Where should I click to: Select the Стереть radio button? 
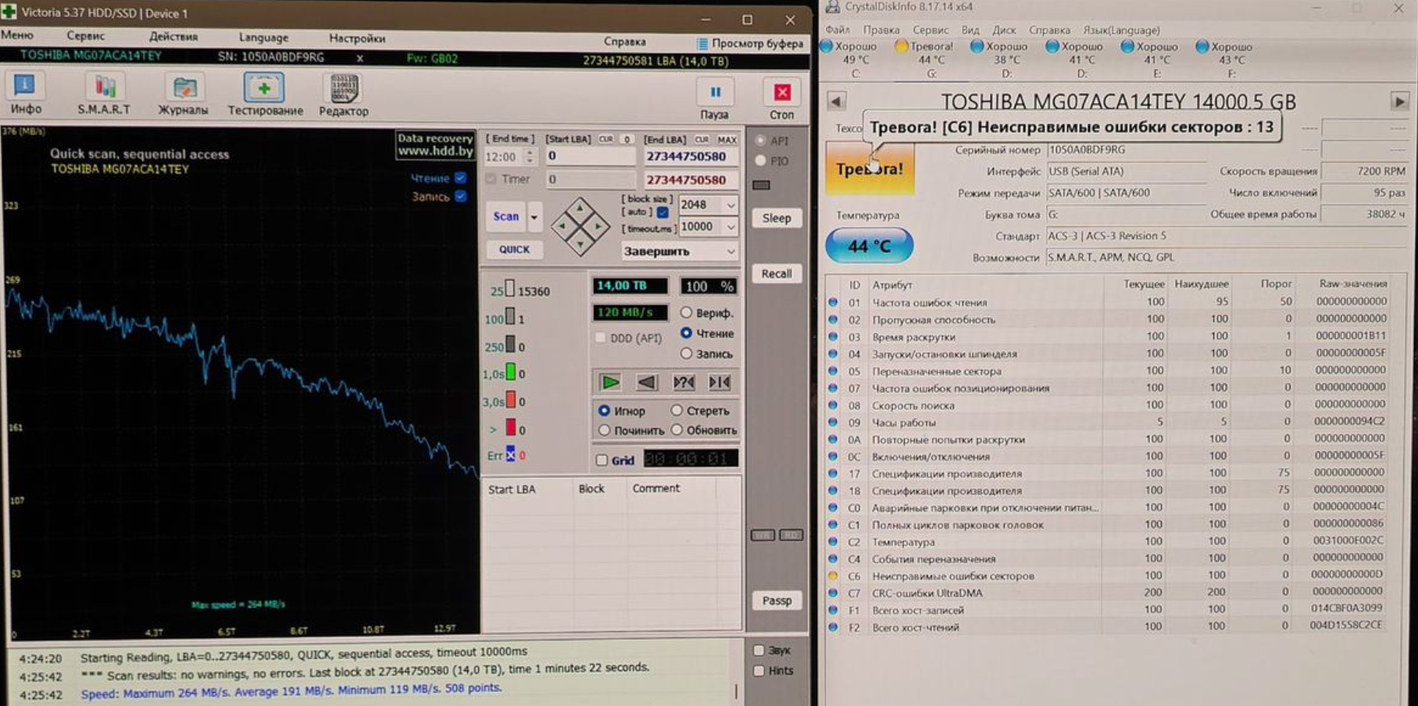click(677, 410)
